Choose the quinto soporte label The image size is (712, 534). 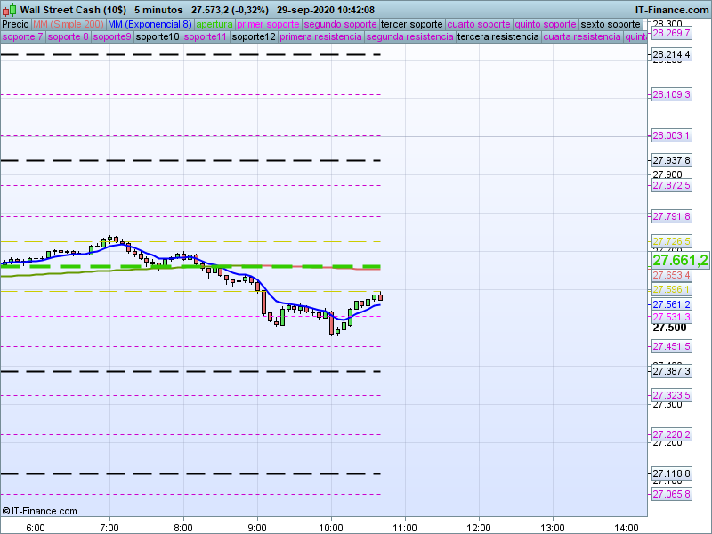546,25
